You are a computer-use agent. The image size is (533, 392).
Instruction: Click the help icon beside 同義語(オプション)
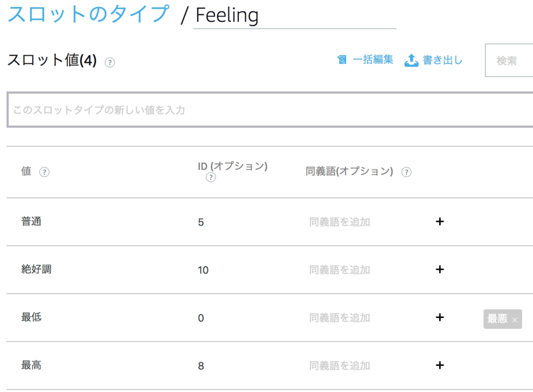[407, 172]
